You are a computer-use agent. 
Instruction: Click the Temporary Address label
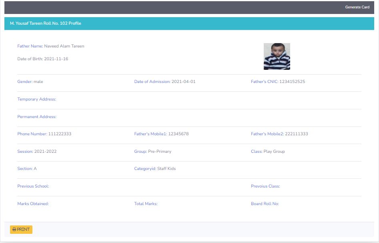[37, 99]
